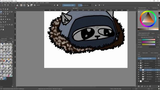The width and height of the screenshot is (160, 90).
Task: Duplicate the current layer
Action: pos(142,86)
